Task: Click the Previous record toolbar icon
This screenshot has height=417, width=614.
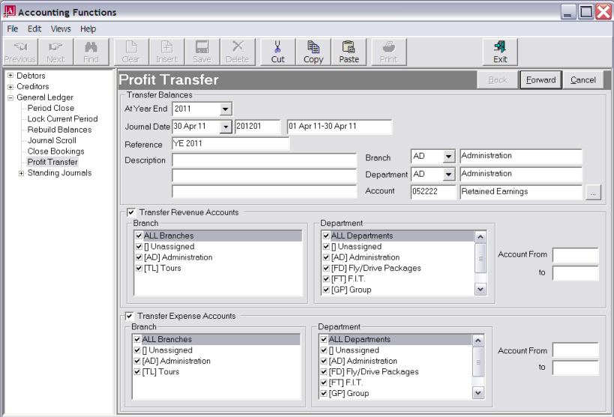Action: pos(20,51)
